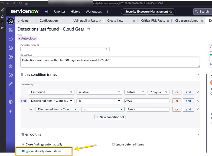Screen dimensions: 212x156
Task: Toggle Ignore already closed items checkbox
Action: [x=23, y=151]
